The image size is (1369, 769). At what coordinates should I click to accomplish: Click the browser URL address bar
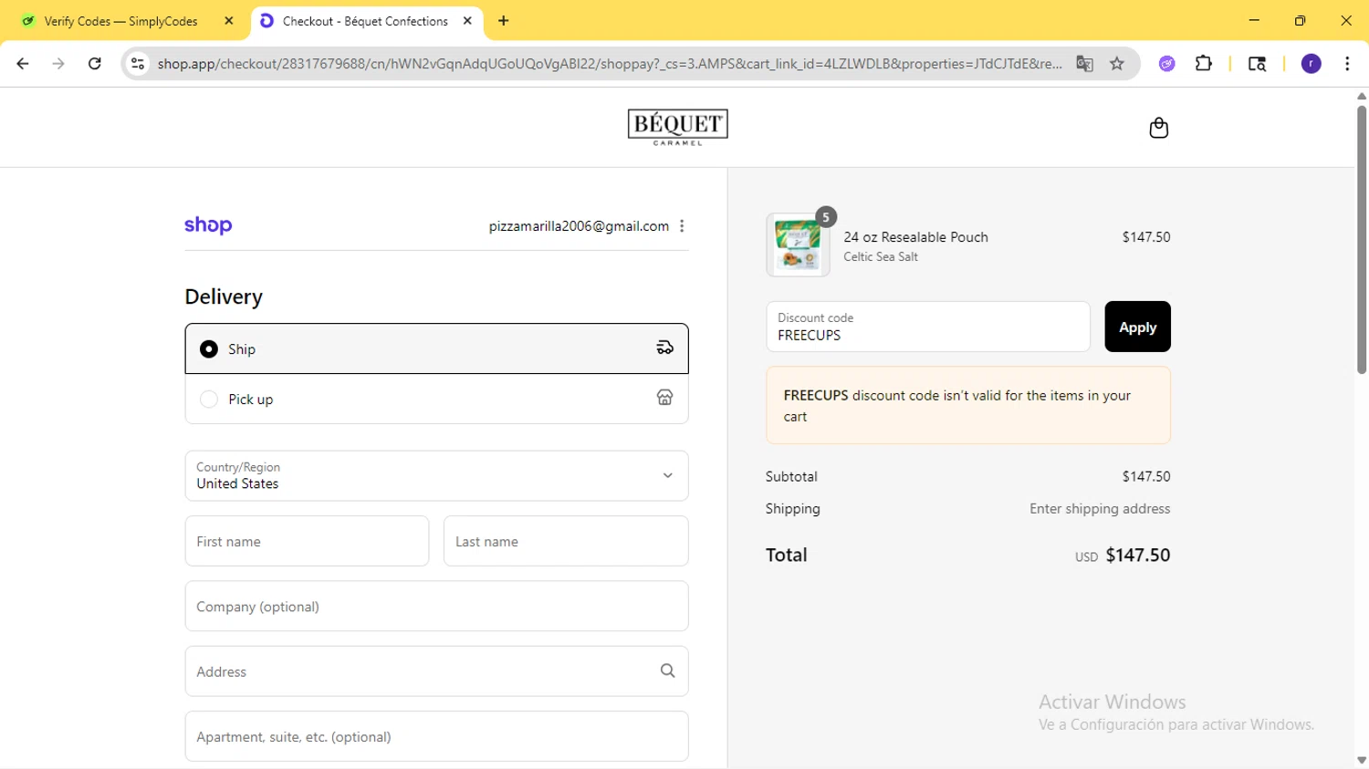click(x=610, y=64)
